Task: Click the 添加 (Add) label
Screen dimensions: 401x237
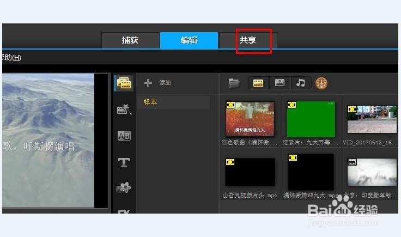Action: coord(165,83)
